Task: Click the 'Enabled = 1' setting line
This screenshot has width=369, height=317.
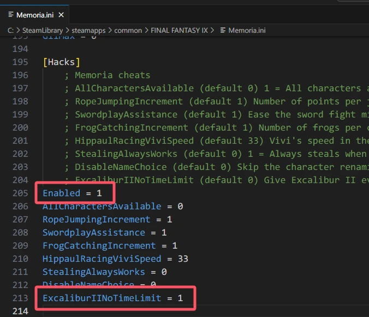Action: coord(72,193)
